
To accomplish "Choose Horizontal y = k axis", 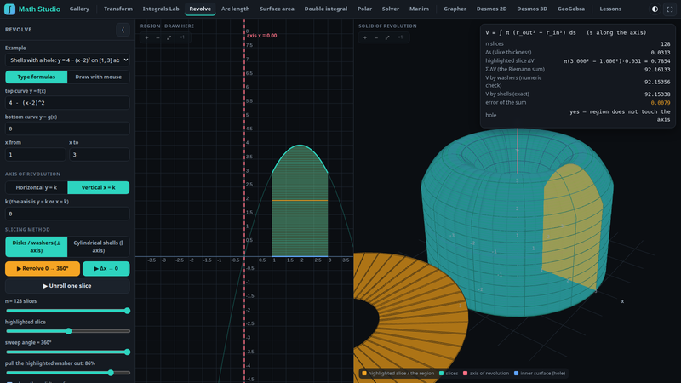I will click(x=37, y=187).
